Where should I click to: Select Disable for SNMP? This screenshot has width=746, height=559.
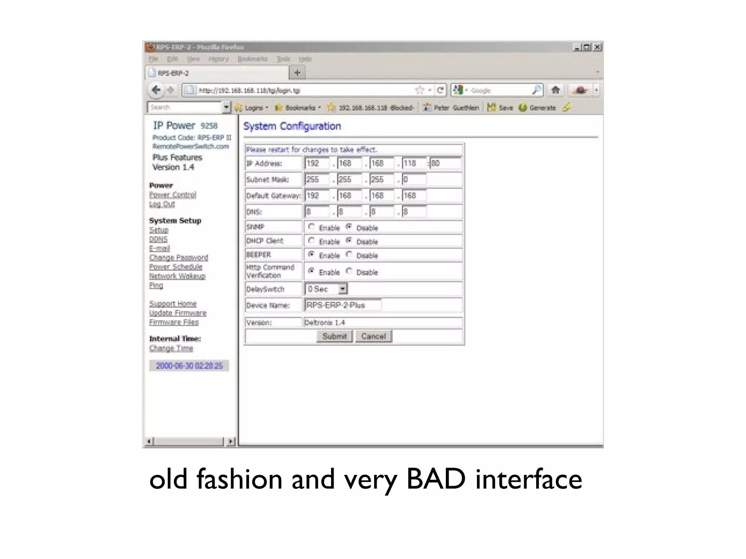(349, 227)
